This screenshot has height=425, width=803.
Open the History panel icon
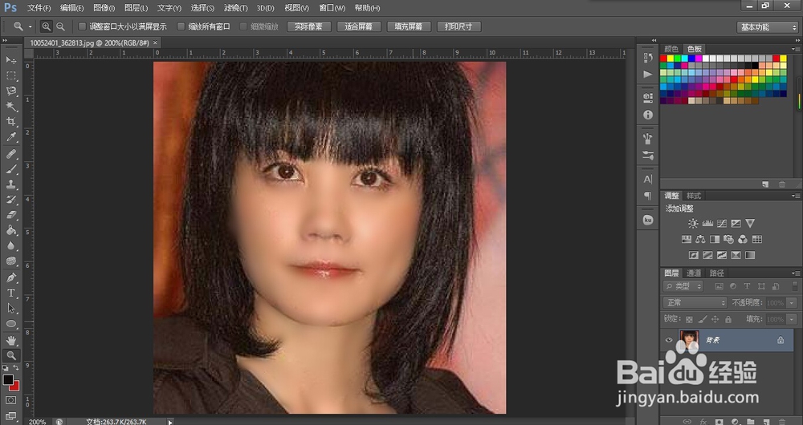648,58
